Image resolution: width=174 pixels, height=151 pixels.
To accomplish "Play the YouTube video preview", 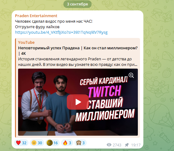I will pos(78,102).
